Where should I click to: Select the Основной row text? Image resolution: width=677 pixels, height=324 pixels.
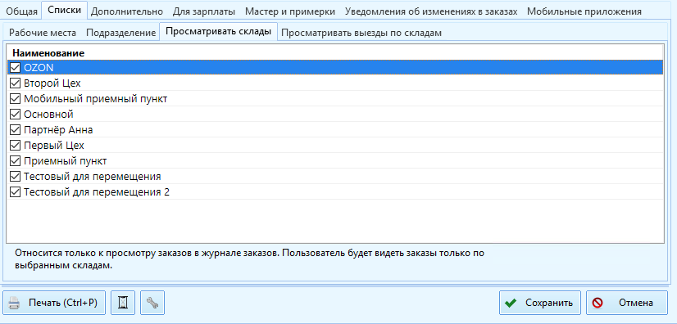(x=49, y=115)
